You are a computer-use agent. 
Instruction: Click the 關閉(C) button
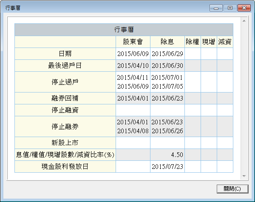(232, 188)
